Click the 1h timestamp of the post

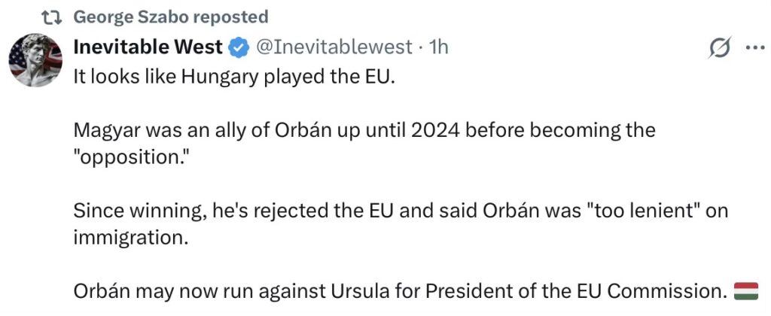coord(438,47)
